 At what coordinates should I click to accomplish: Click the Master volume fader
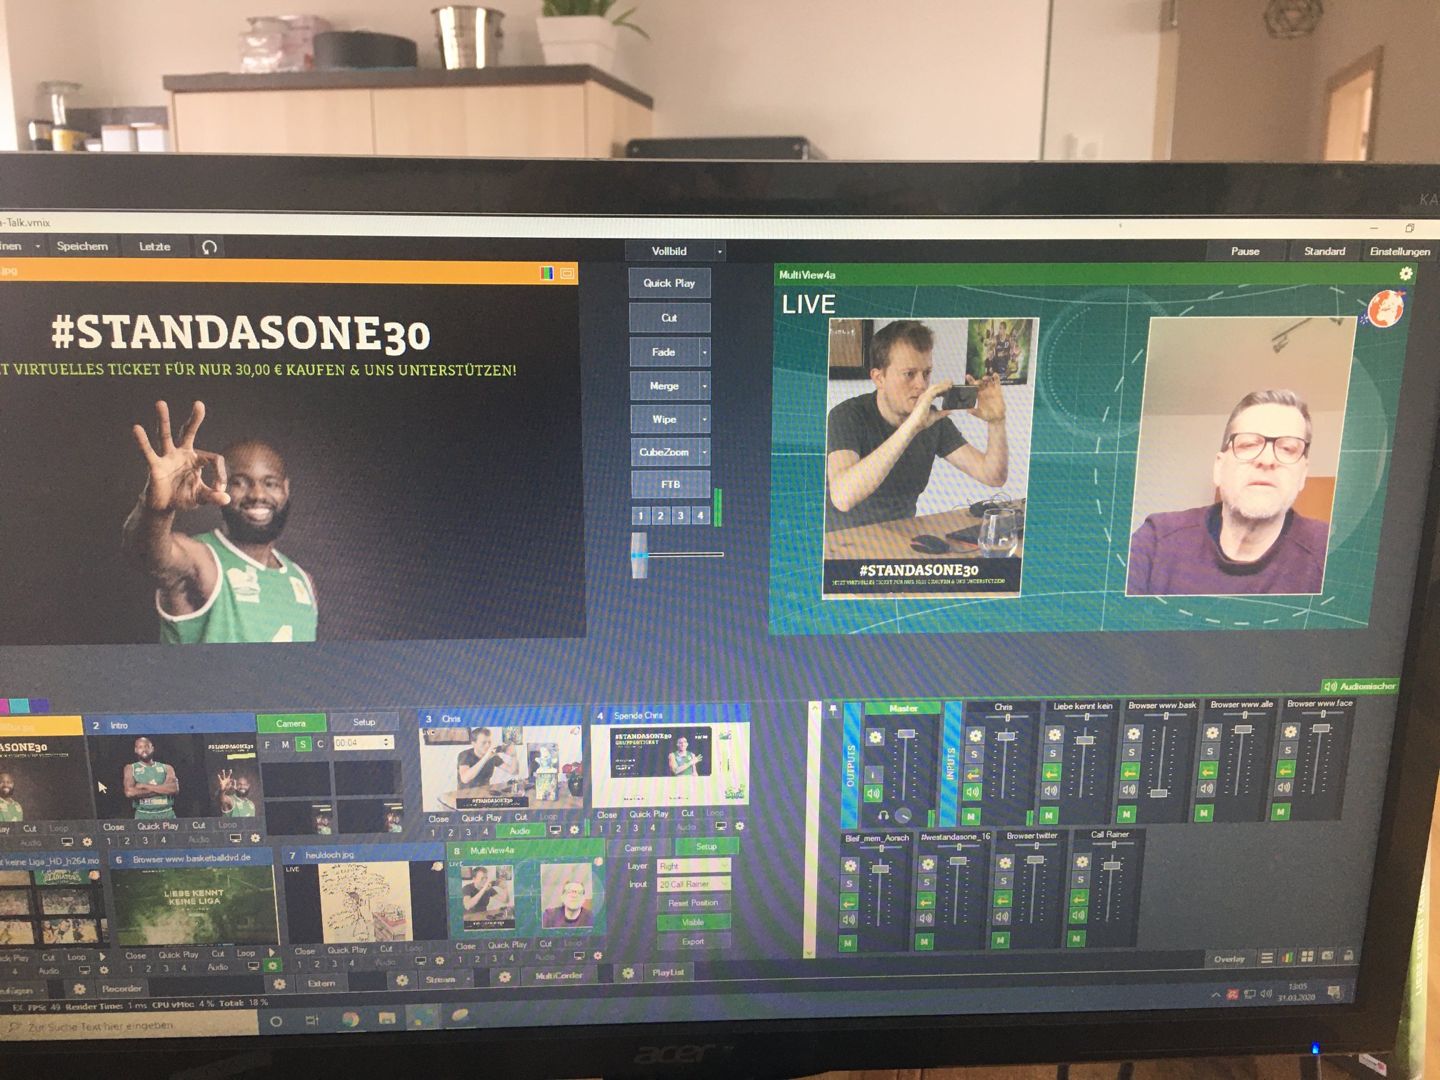[x=906, y=734]
